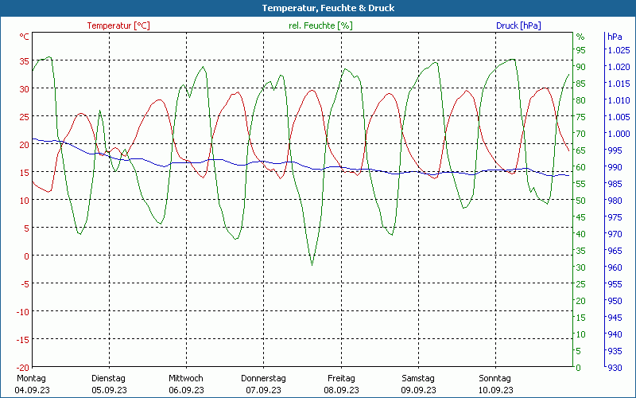
Task: Click the chart title 'Temperatur, Feuchte & Druck'
Action: [328, 8]
